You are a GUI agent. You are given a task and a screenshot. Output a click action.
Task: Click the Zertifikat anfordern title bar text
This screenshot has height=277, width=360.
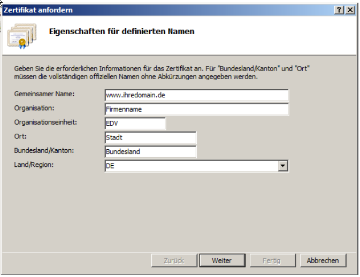[38, 10]
